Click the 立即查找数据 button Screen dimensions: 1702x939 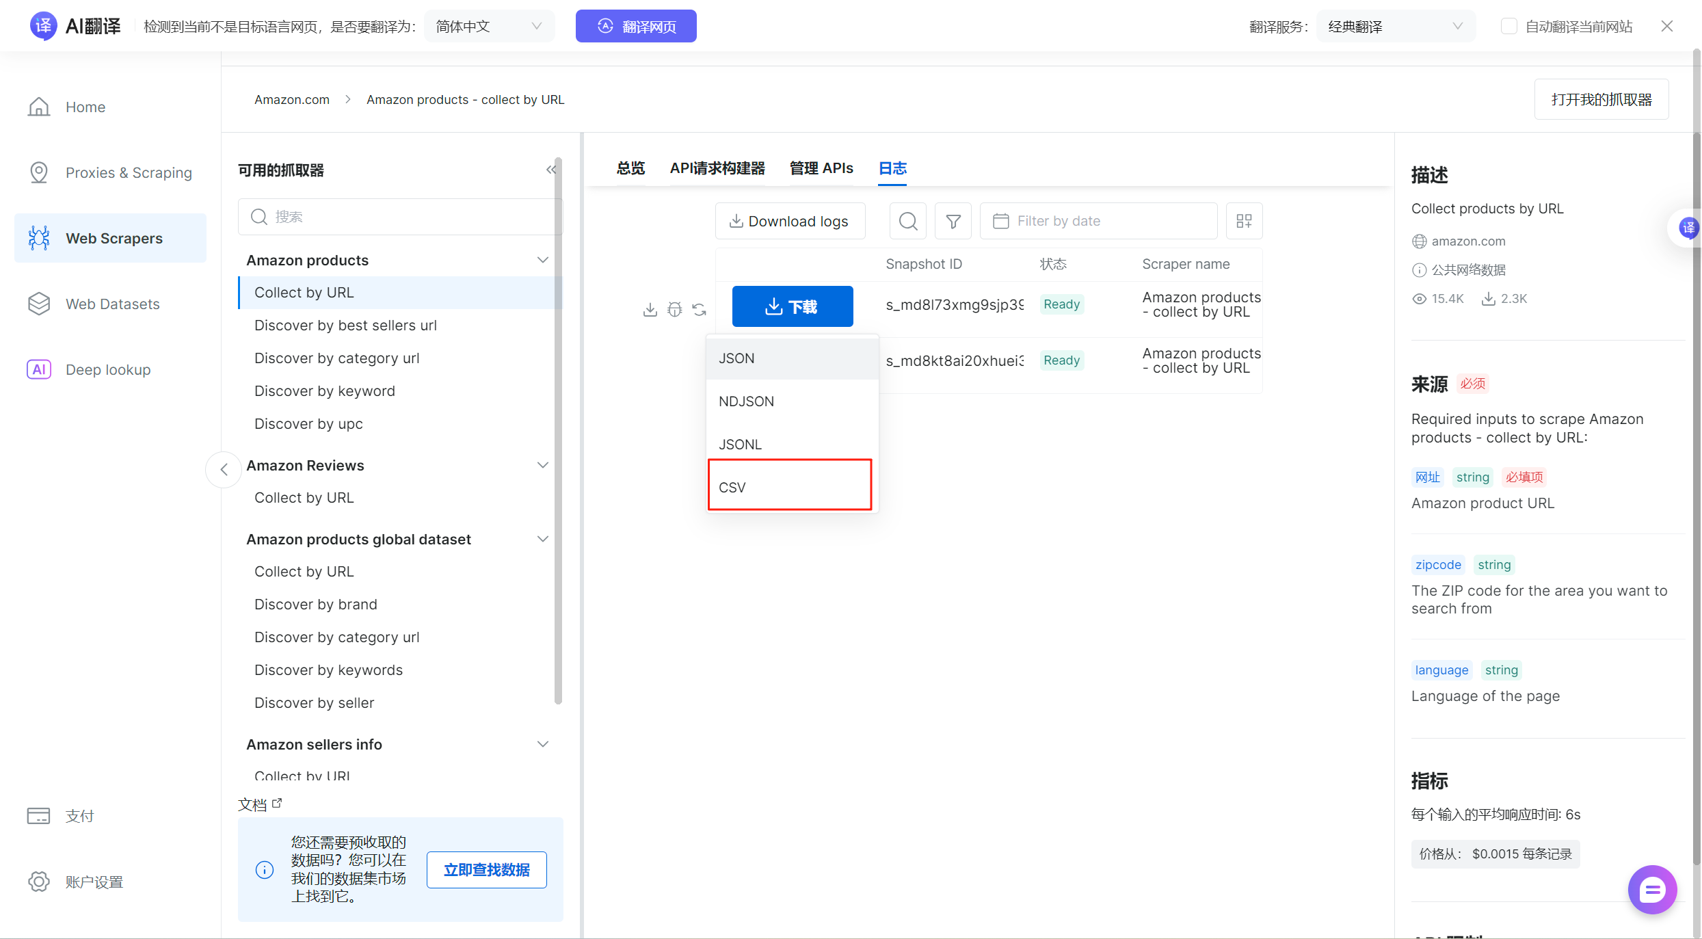486,870
